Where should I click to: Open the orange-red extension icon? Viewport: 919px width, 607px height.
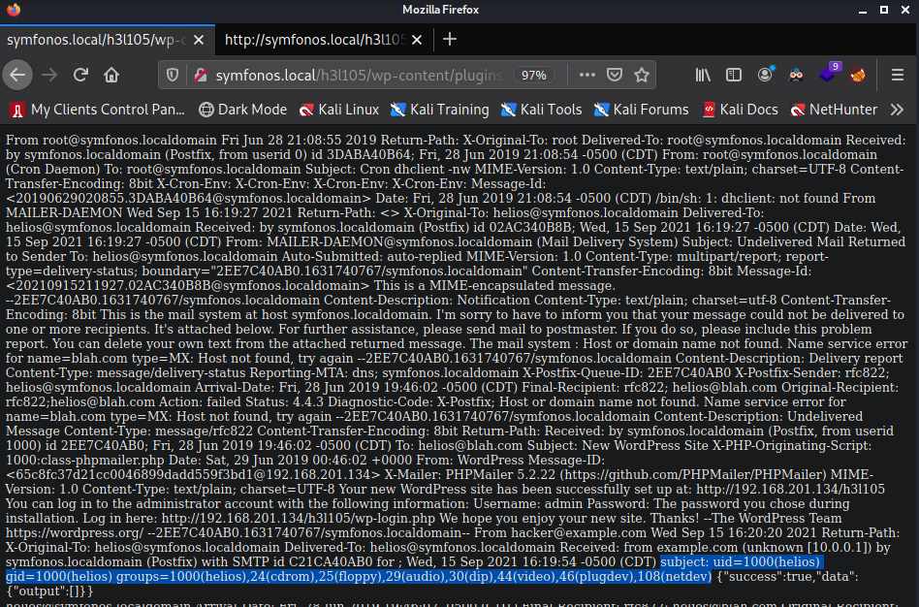click(x=858, y=75)
